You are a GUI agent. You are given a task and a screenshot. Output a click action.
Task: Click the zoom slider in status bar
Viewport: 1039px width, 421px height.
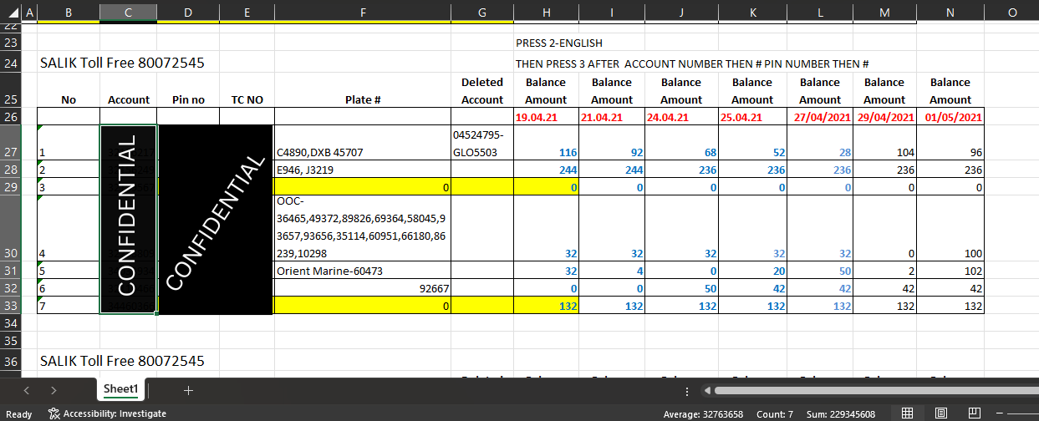[x=1021, y=413]
